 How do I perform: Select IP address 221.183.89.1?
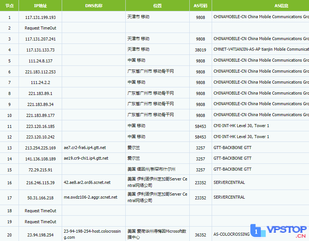pyautogui.click(x=41, y=93)
